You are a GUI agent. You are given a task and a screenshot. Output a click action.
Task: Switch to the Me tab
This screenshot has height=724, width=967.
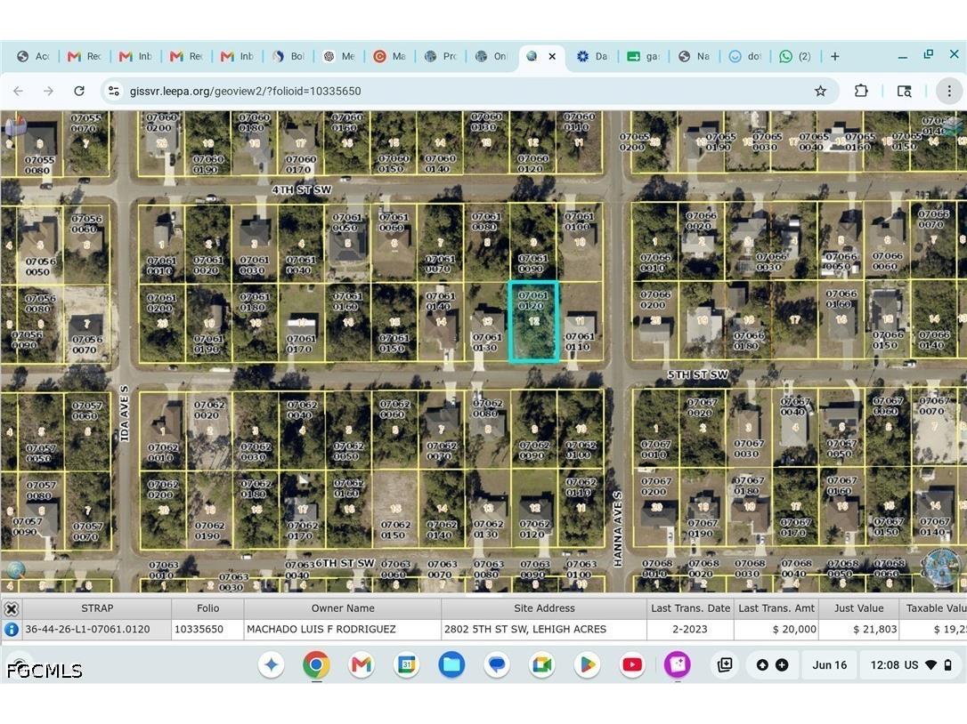click(339, 56)
